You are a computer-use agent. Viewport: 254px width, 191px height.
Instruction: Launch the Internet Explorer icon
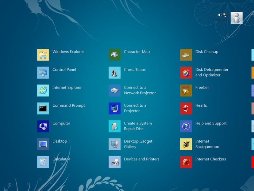pyautogui.click(x=43, y=90)
